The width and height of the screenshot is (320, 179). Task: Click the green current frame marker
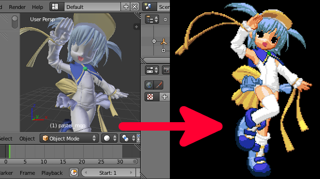[x=9, y=151]
